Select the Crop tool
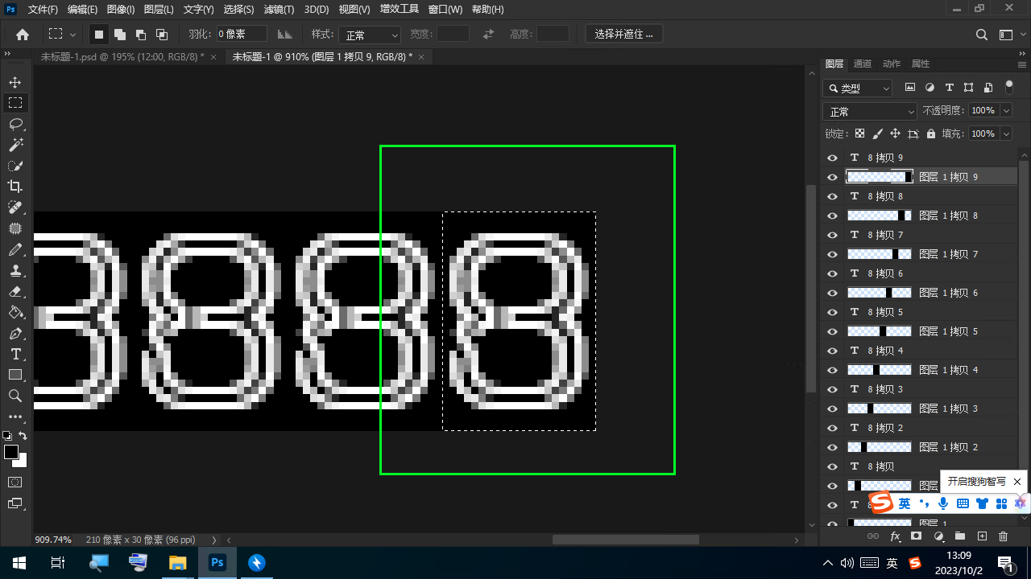 pos(15,187)
